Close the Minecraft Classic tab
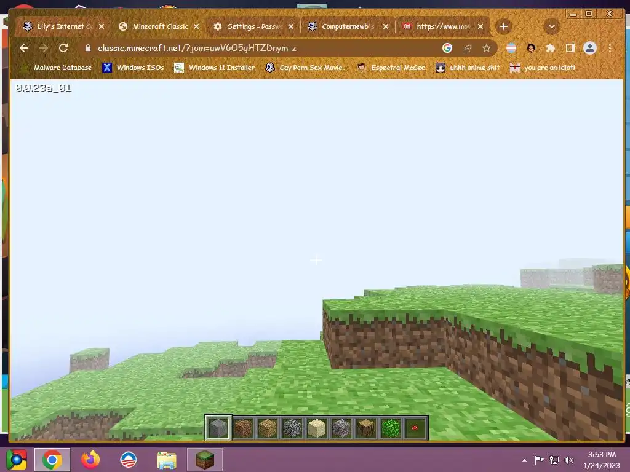The height and width of the screenshot is (472, 630). [x=196, y=26]
